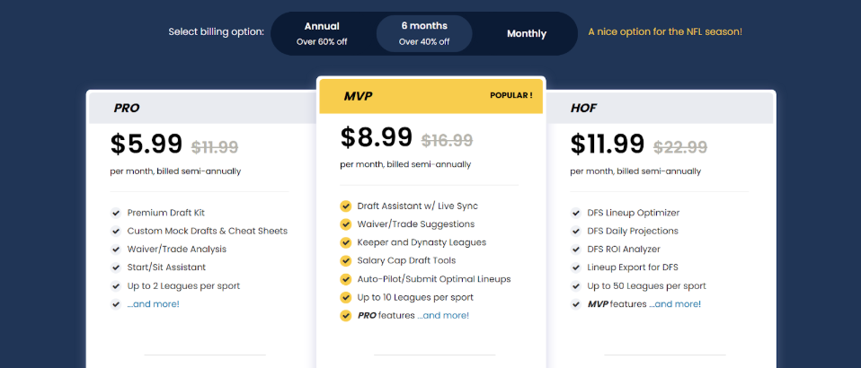Click 'Draft Assistant w/ Live Sync' text

click(417, 206)
